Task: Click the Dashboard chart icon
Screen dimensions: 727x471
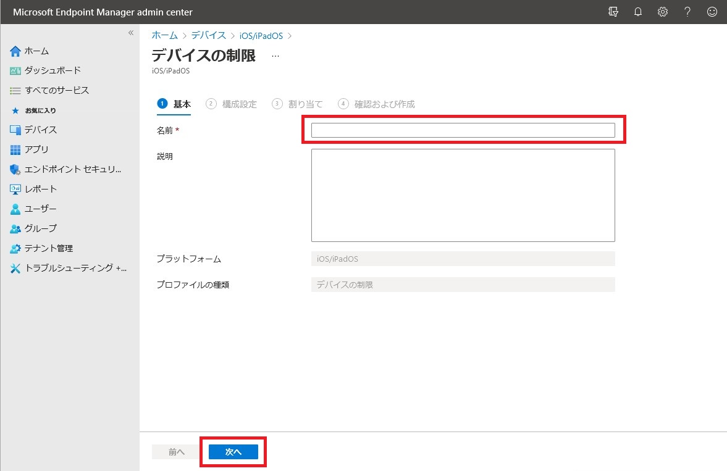Action: (x=15, y=71)
